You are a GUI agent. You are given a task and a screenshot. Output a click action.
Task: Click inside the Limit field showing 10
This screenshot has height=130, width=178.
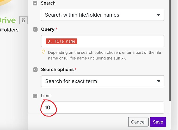point(104,107)
